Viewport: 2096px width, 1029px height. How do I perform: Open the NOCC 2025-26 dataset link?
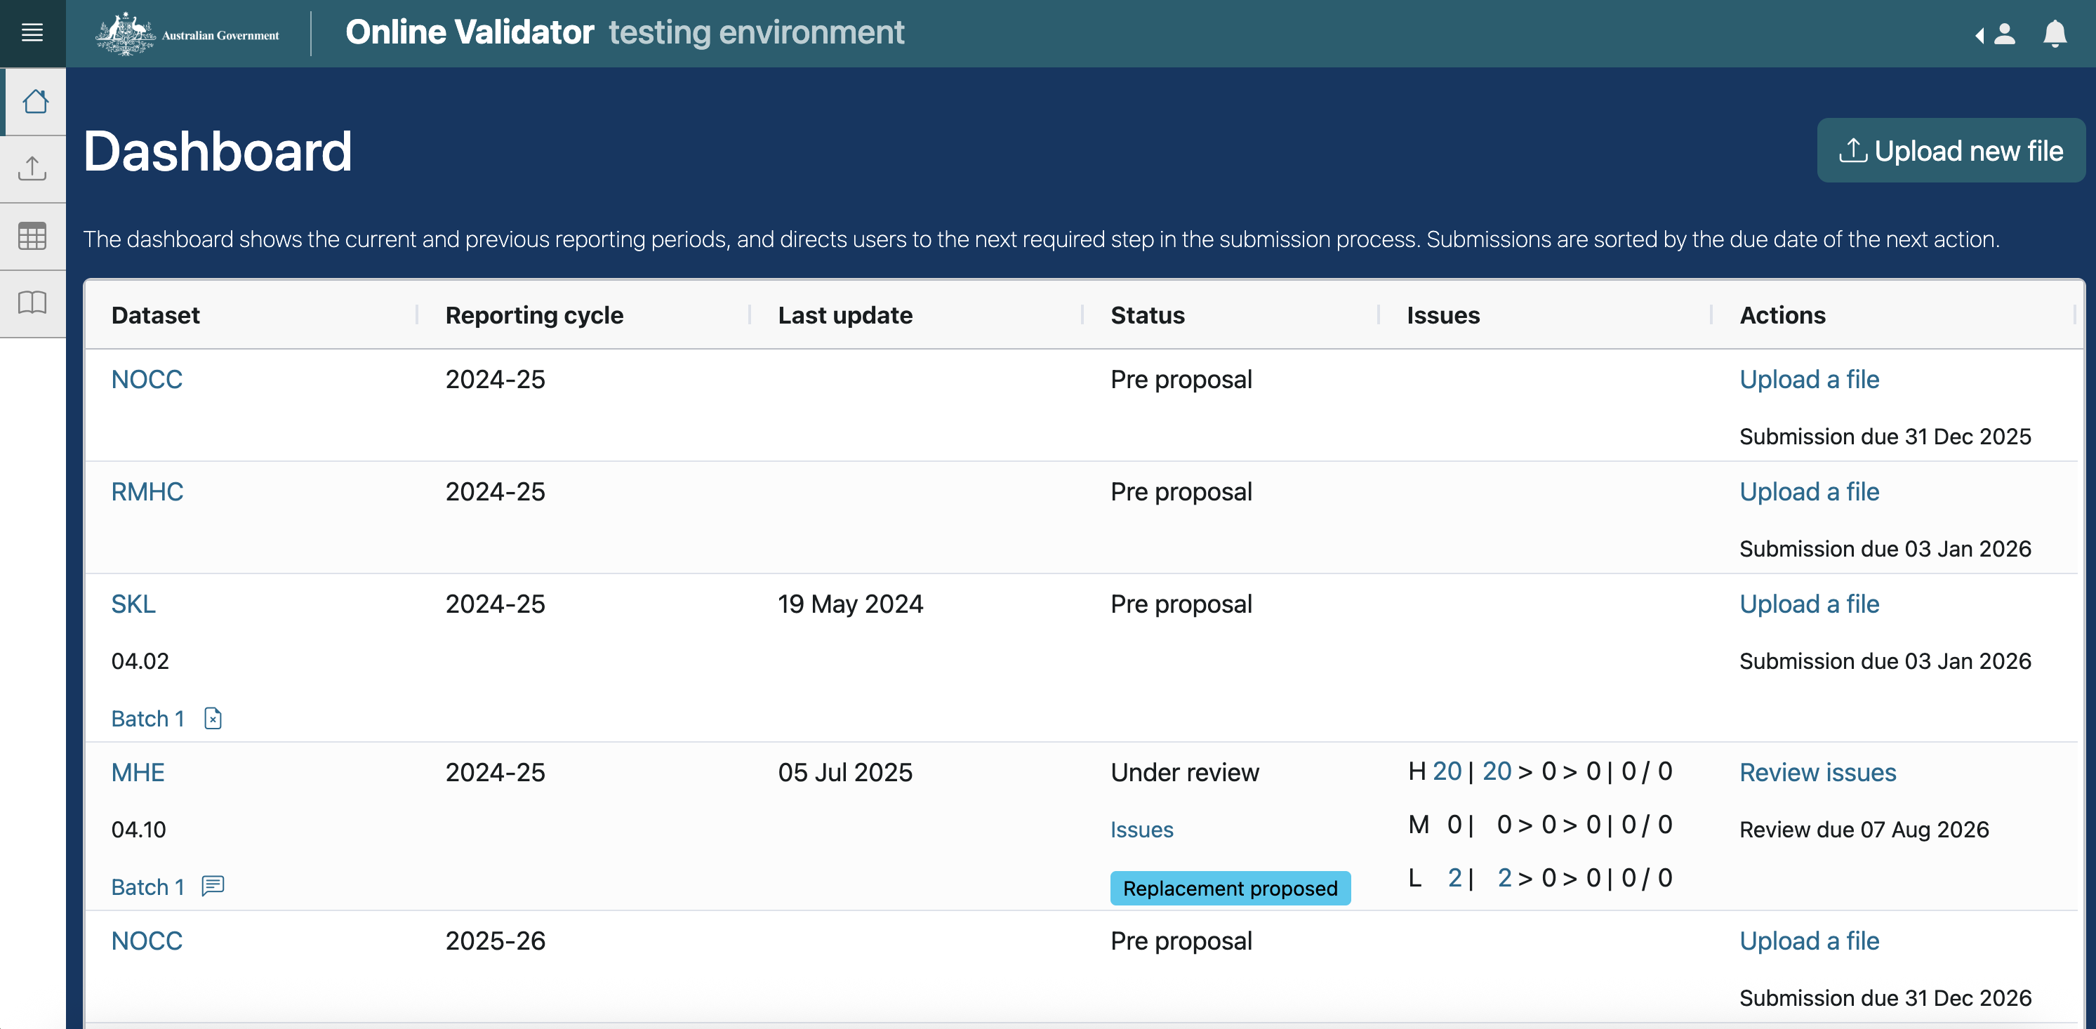pos(147,941)
